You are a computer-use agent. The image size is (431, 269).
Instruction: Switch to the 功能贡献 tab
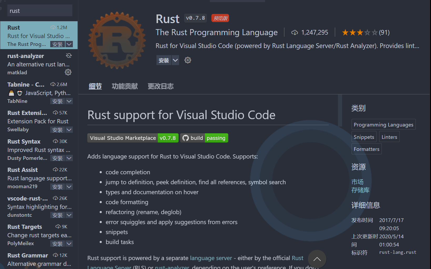125,86
